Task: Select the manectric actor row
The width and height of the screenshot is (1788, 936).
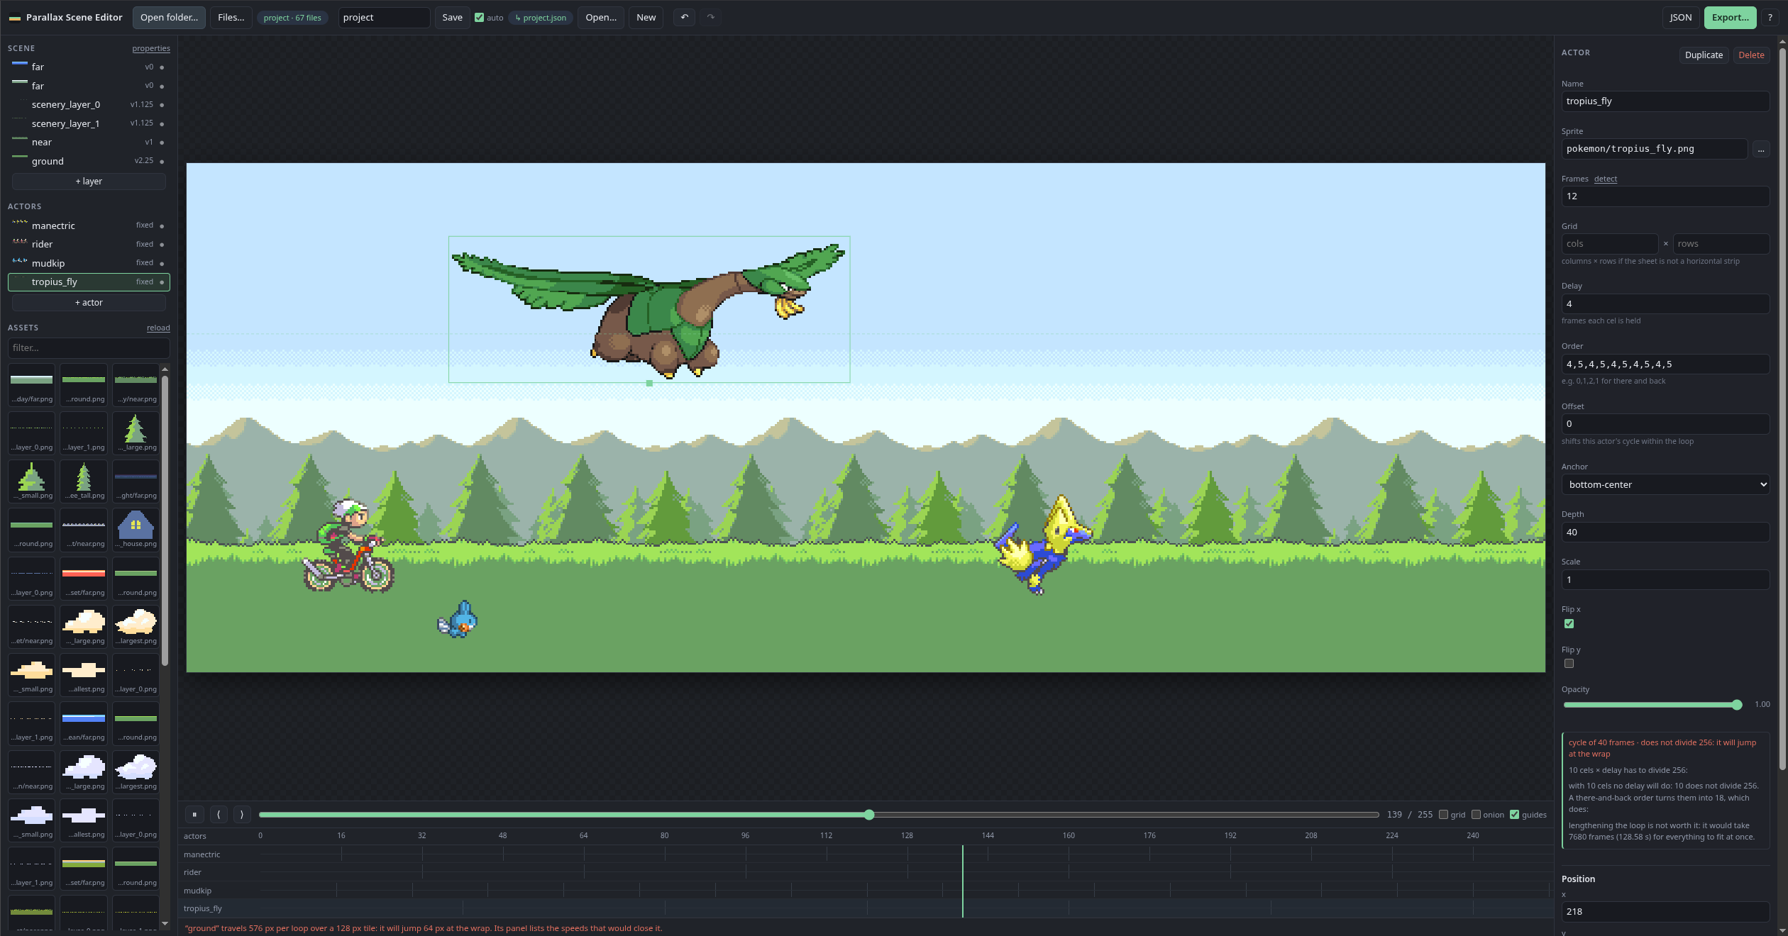Action: [x=89, y=225]
